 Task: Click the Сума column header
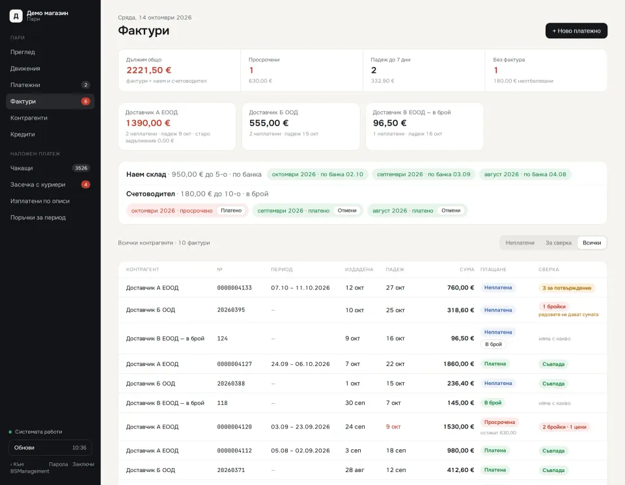[467, 270]
